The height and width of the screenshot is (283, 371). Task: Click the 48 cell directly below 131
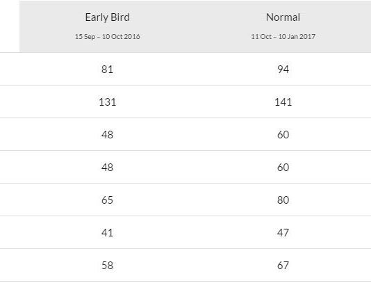pos(107,135)
